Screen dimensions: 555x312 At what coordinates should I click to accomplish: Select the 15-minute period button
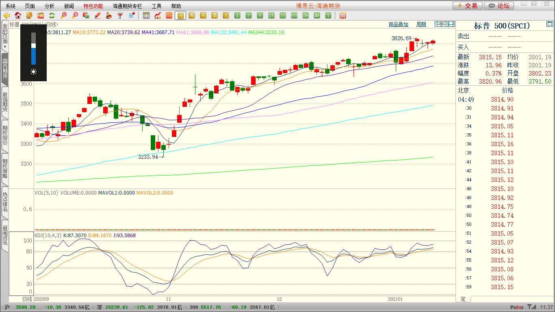point(271,16)
